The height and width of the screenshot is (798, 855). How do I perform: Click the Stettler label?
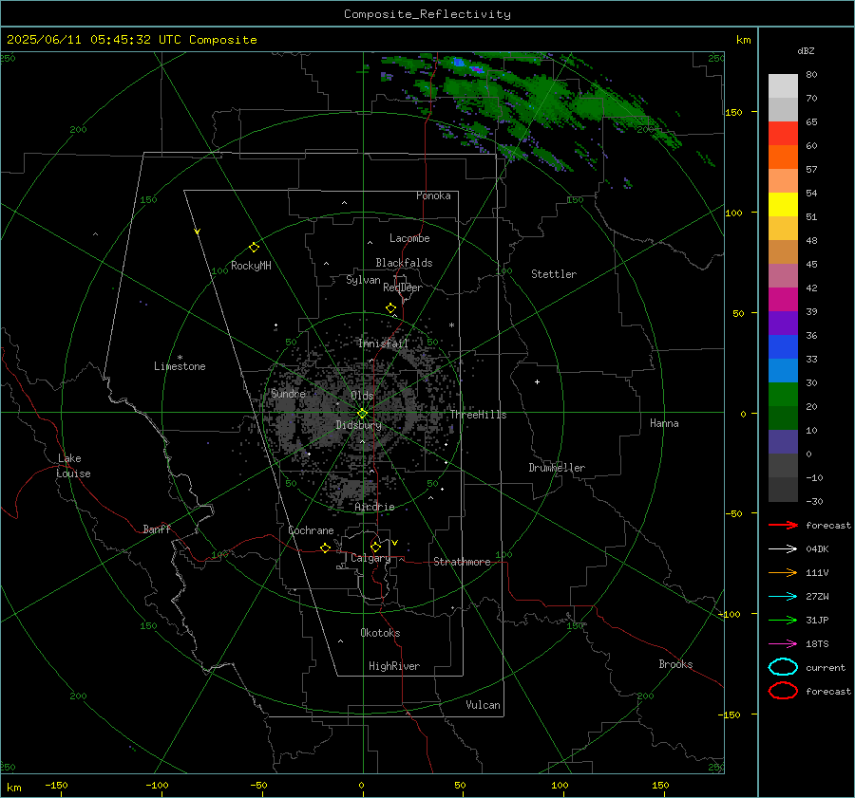tap(554, 274)
